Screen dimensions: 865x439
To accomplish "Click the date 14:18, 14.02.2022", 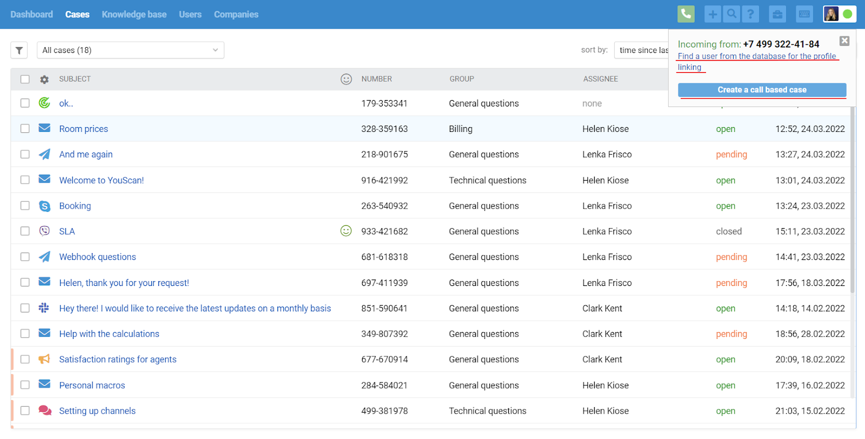I will tap(810, 308).
